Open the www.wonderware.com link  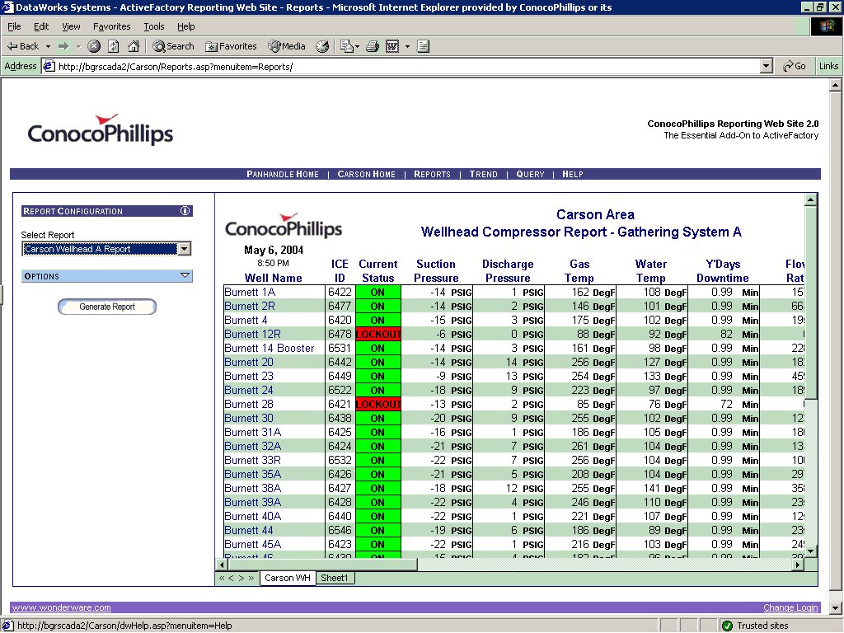[x=61, y=607]
